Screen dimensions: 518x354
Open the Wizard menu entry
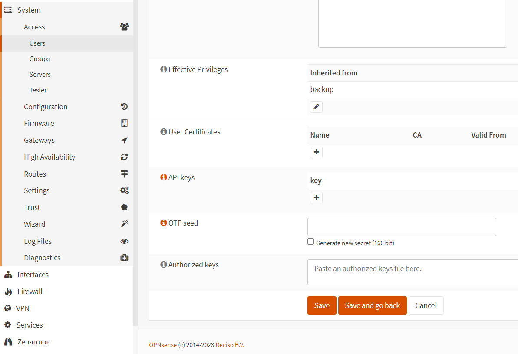click(x=67, y=224)
